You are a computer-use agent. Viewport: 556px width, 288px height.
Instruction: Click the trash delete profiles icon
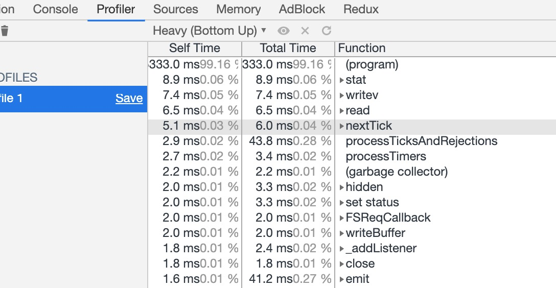click(5, 31)
